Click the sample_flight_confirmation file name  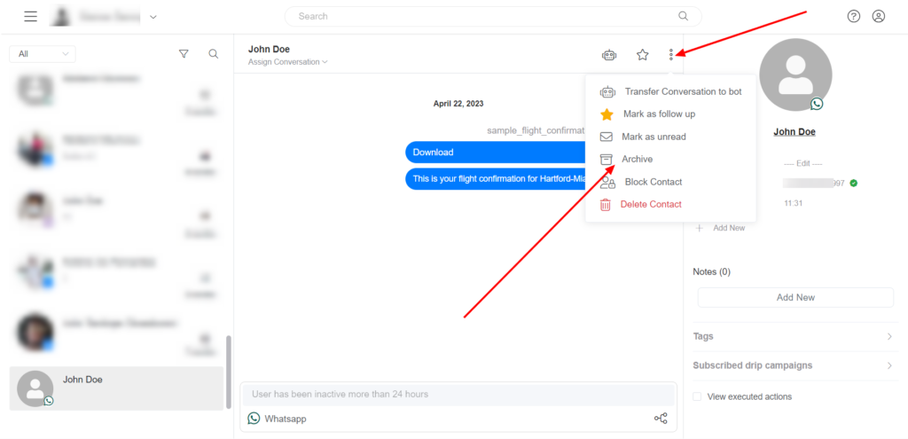pyautogui.click(x=536, y=131)
